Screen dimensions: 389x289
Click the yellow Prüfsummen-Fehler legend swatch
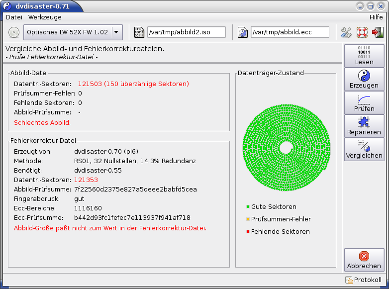pyautogui.click(x=248, y=219)
